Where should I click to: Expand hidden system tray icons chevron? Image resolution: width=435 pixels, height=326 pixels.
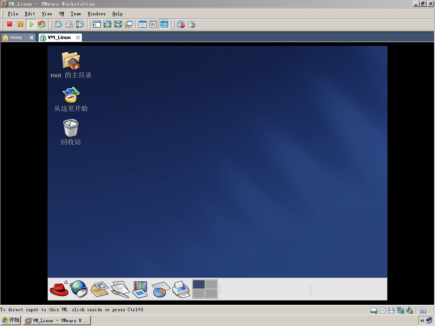click(422, 321)
